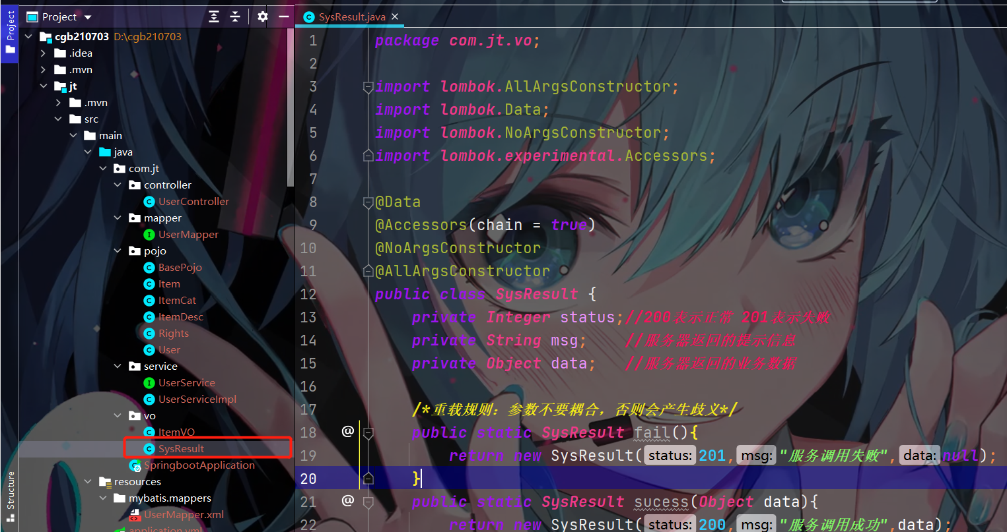Collapse the cgb210703 project root

pos(28,36)
